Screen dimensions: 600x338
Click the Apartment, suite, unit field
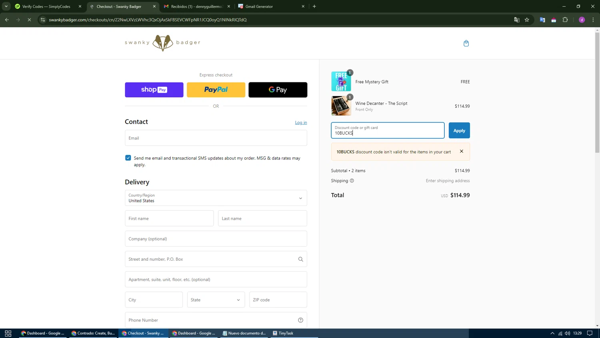pos(216,280)
